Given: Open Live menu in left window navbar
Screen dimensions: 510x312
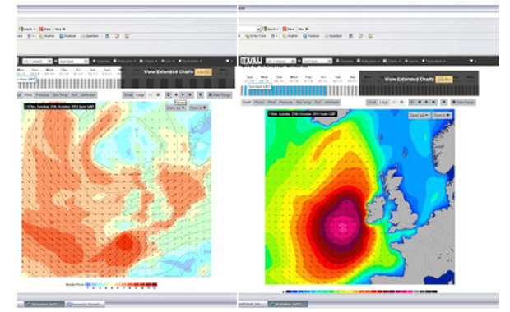Looking at the screenshot, I should [x=168, y=61].
